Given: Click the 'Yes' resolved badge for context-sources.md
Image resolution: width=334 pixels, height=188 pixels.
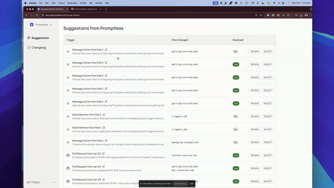Looking at the screenshot, I should click(236, 155).
